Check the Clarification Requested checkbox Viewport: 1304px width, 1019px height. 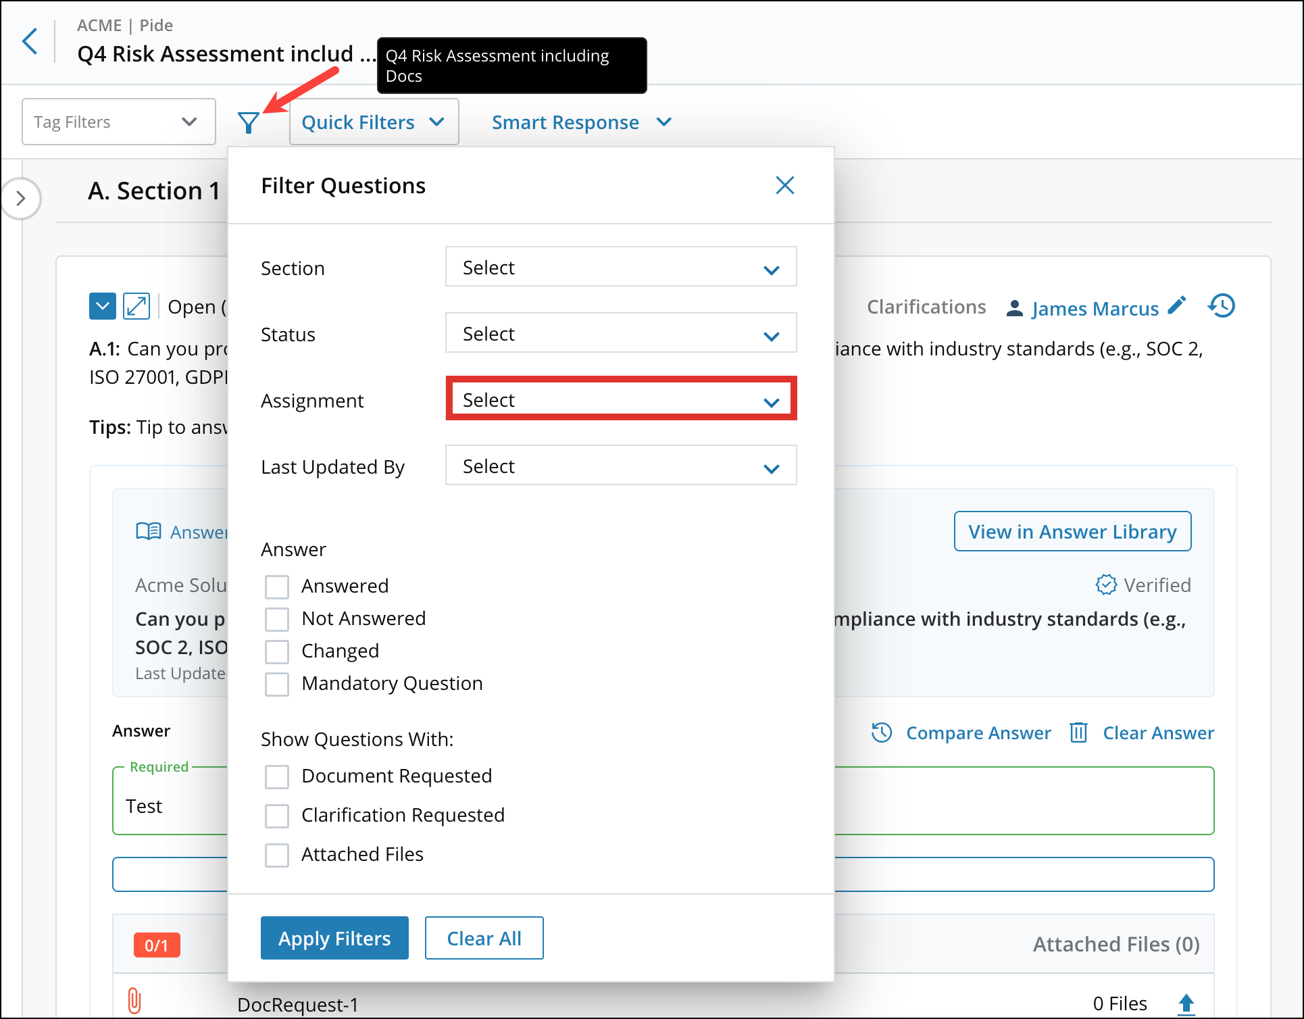point(276,816)
